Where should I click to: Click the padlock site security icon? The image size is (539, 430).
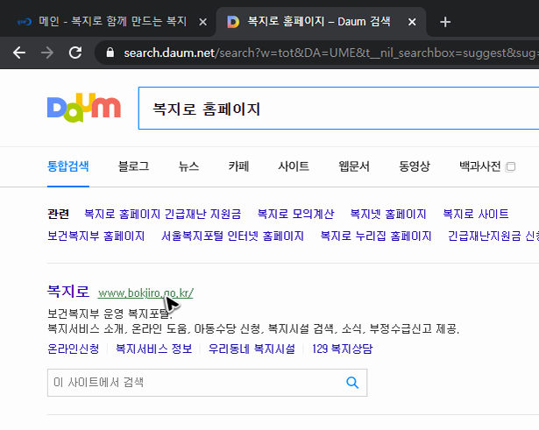110,53
